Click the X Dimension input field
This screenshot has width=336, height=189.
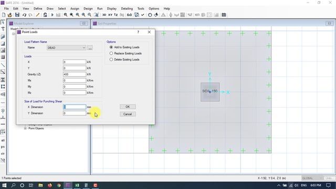[x=75, y=107]
